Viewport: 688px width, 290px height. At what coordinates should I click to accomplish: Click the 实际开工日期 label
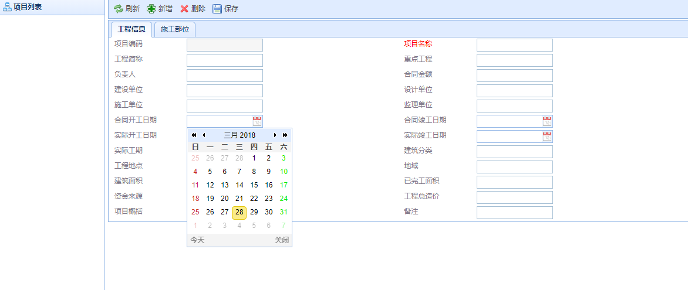[136, 135]
